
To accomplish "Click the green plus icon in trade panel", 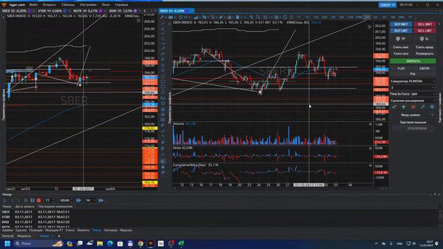I will click(404, 107).
